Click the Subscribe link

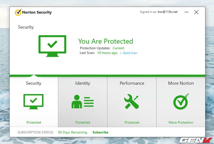pyautogui.click(x=100, y=132)
